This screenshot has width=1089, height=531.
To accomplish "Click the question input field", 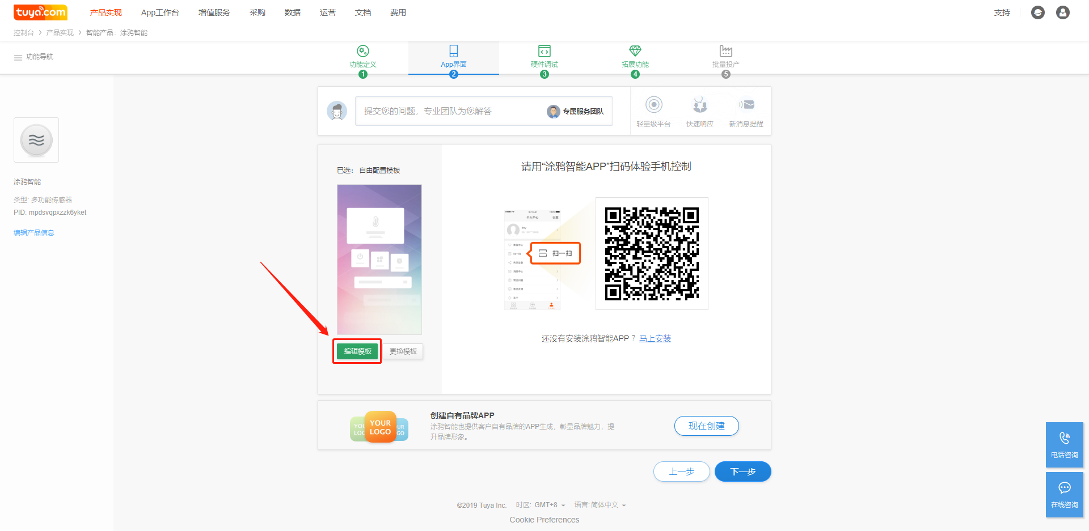I will point(484,111).
